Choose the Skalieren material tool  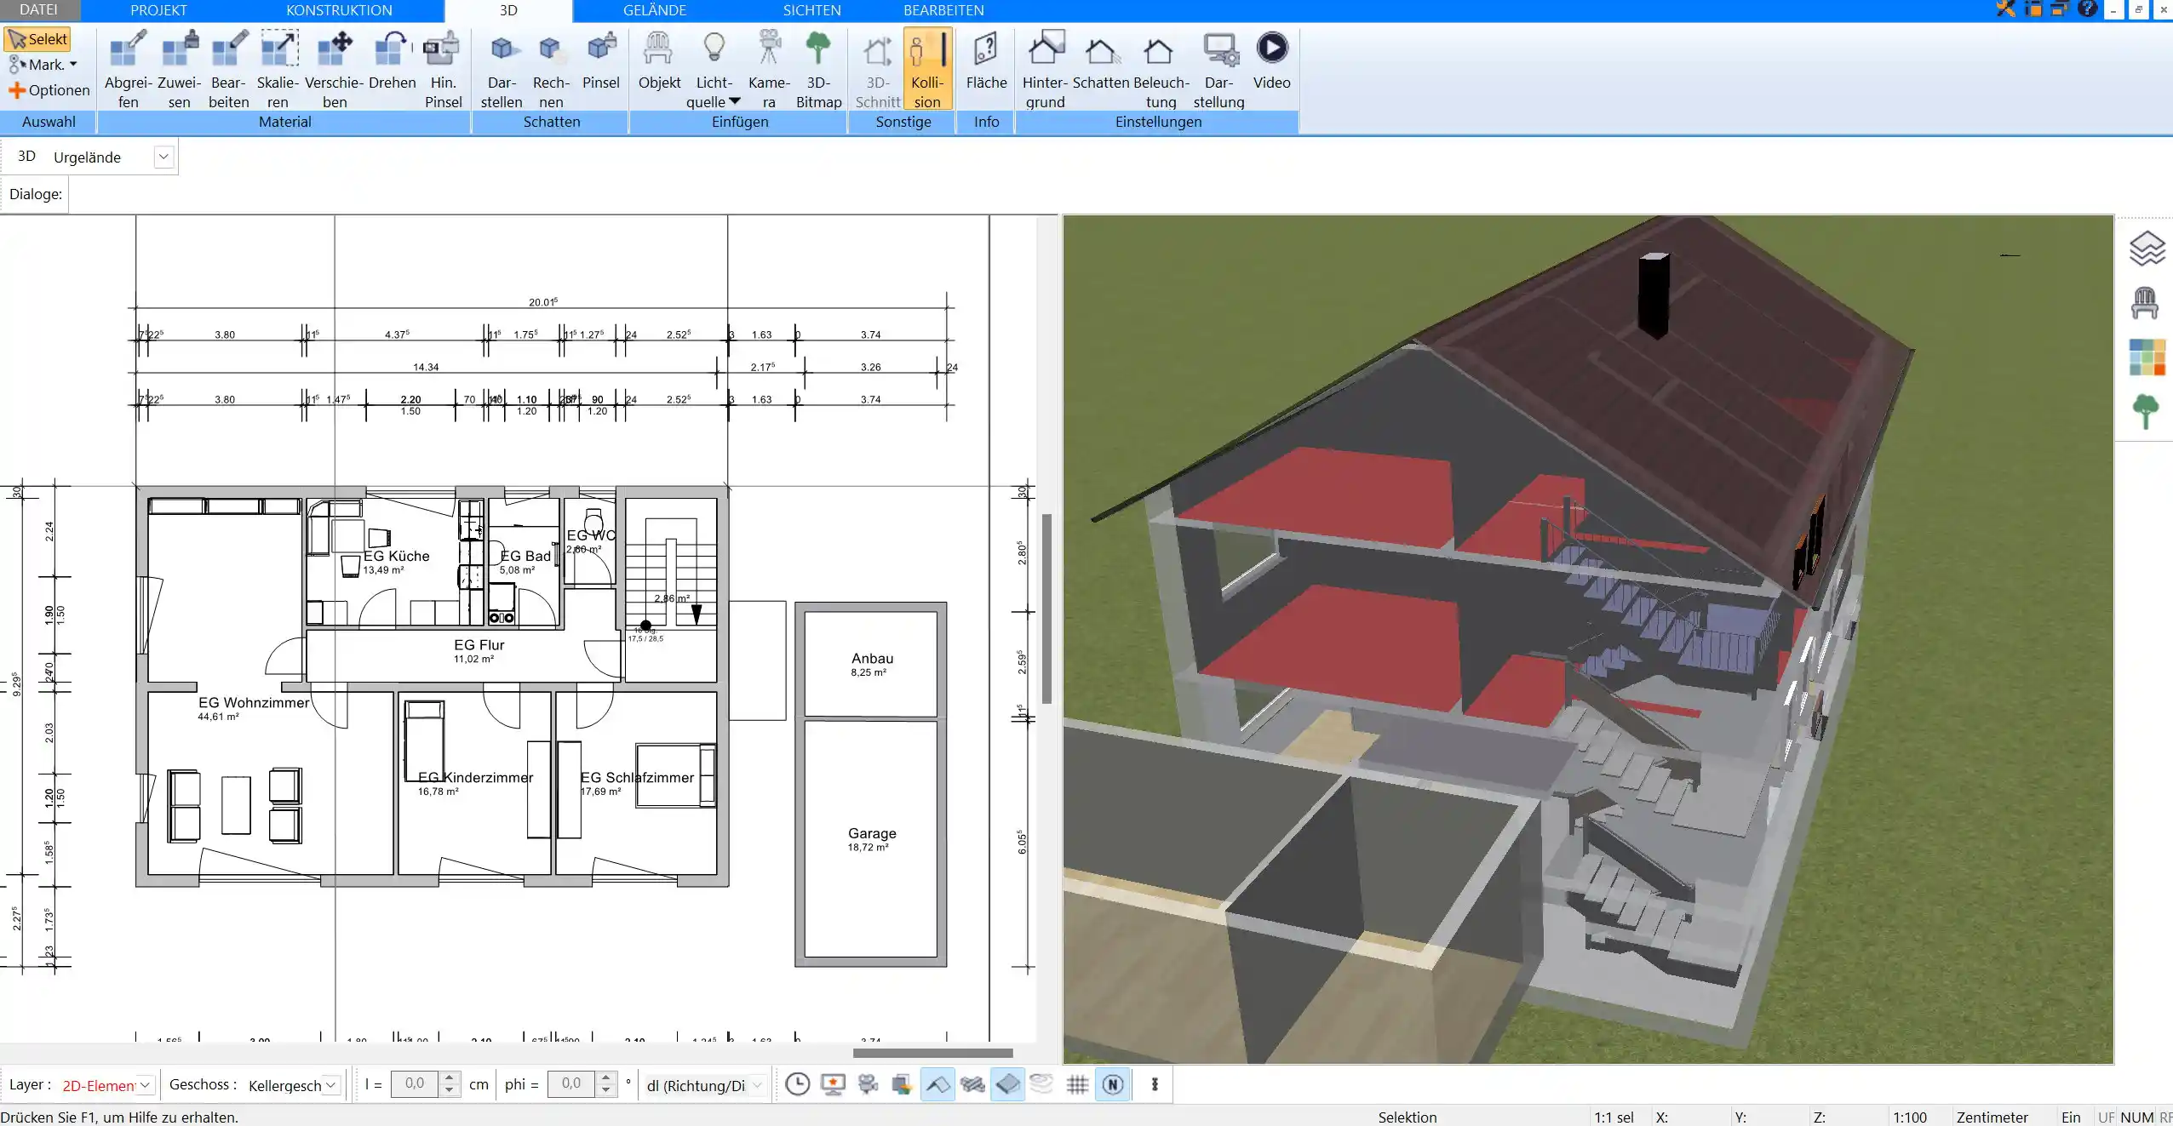pyautogui.click(x=278, y=69)
